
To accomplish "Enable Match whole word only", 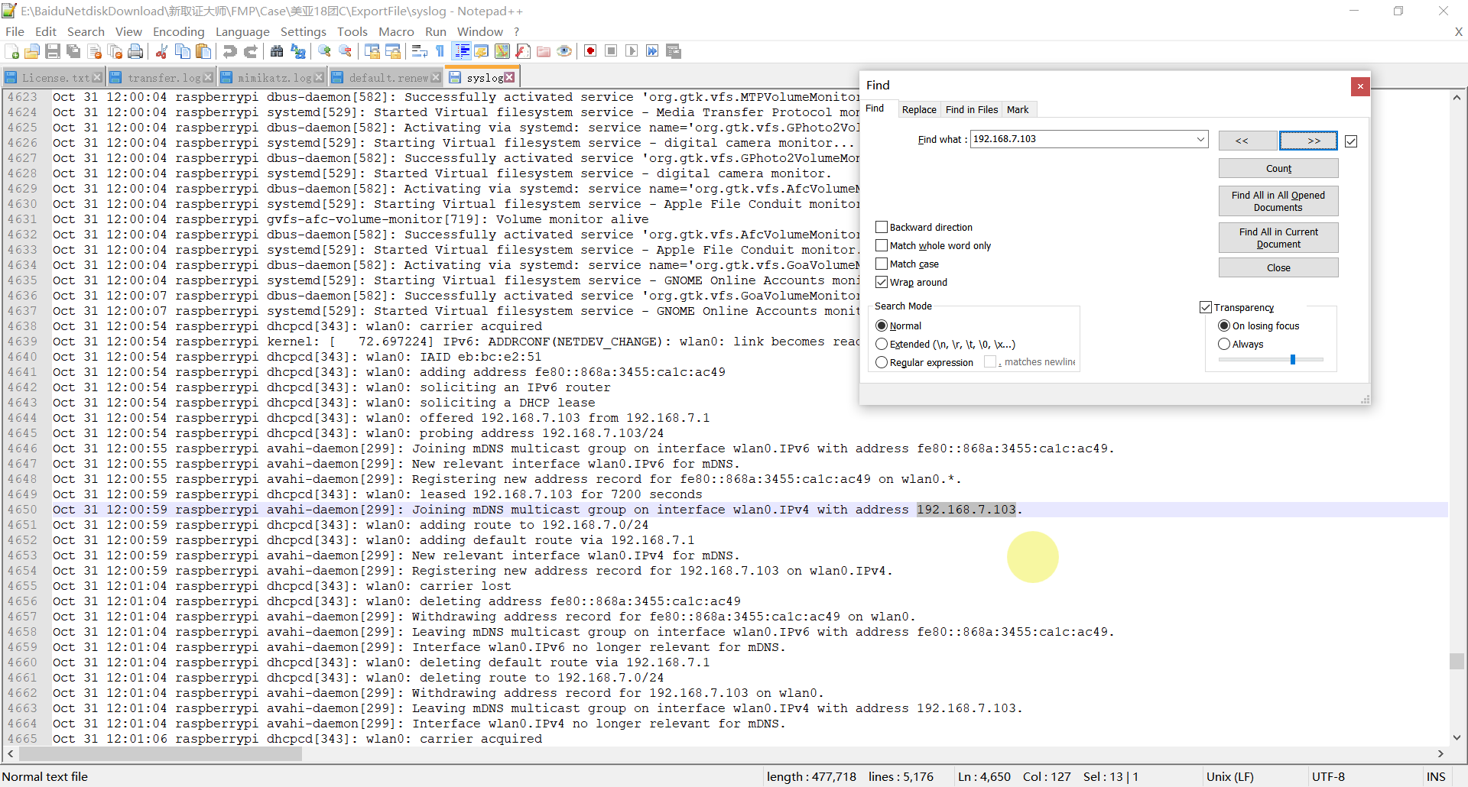I will click(x=882, y=245).
